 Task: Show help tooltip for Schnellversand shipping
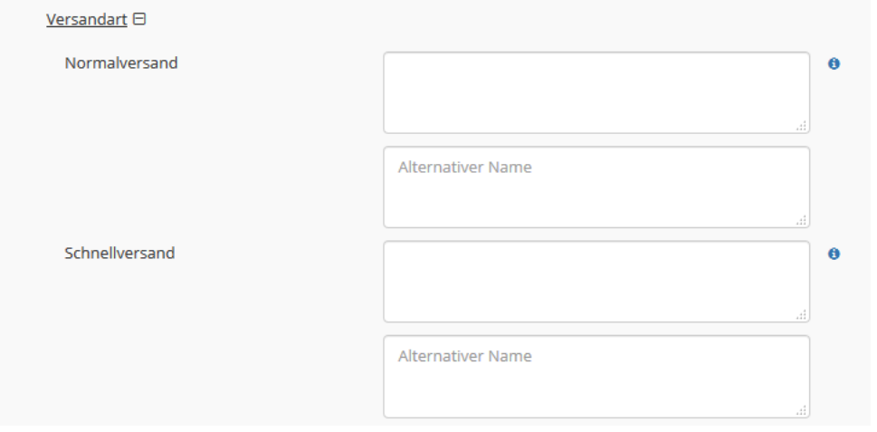point(834,254)
